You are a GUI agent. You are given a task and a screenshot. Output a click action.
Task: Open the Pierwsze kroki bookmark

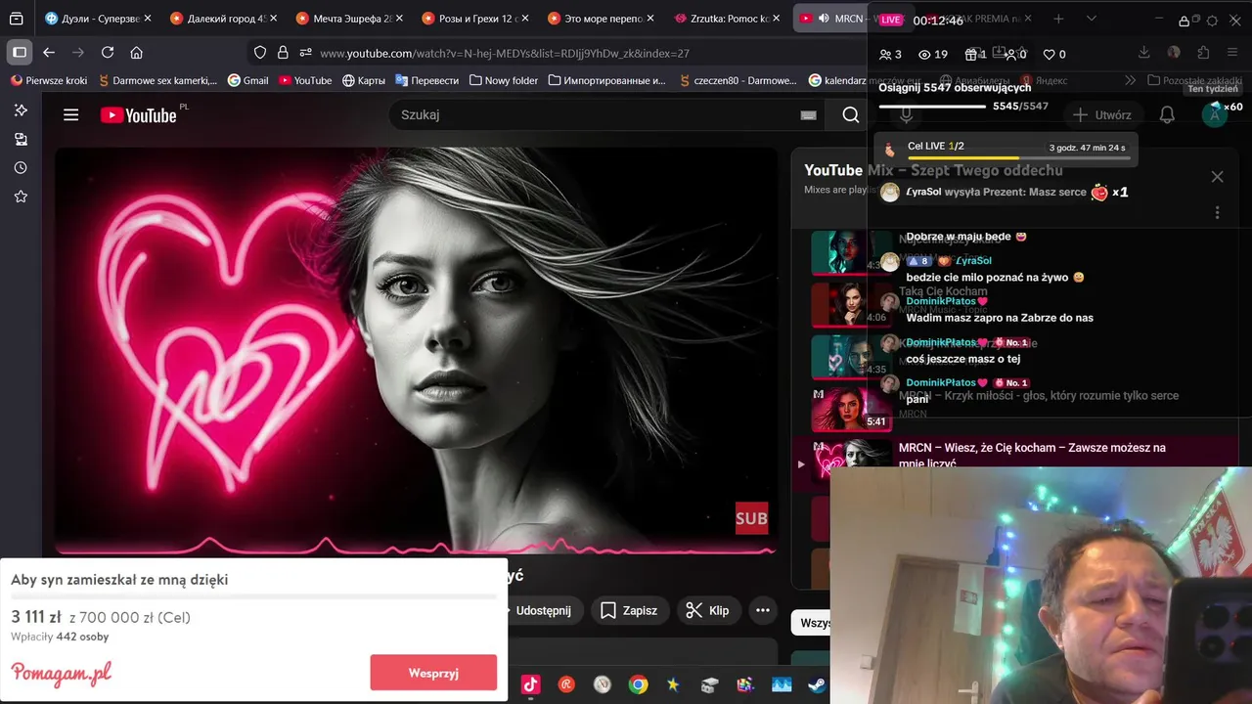click(49, 80)
